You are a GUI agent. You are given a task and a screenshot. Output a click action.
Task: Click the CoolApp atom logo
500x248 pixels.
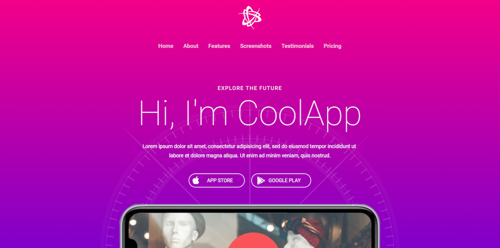250,18
